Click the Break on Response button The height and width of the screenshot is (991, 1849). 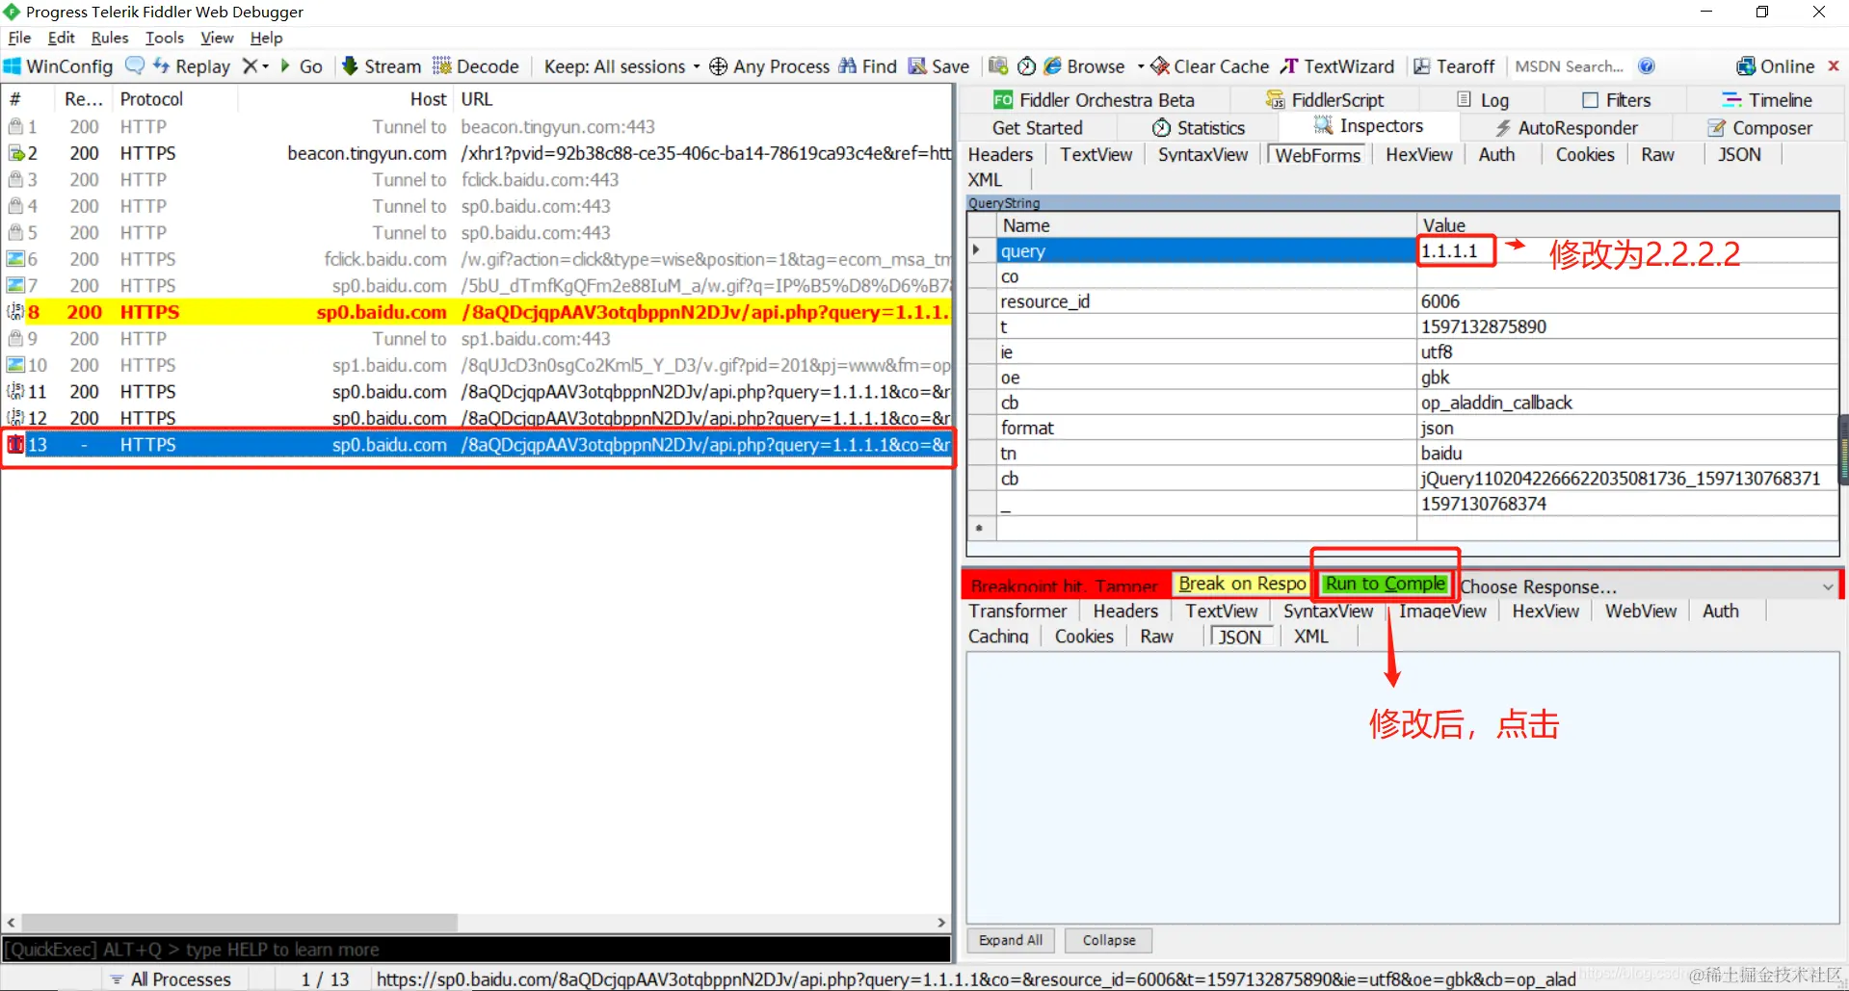pos(1241,584)
